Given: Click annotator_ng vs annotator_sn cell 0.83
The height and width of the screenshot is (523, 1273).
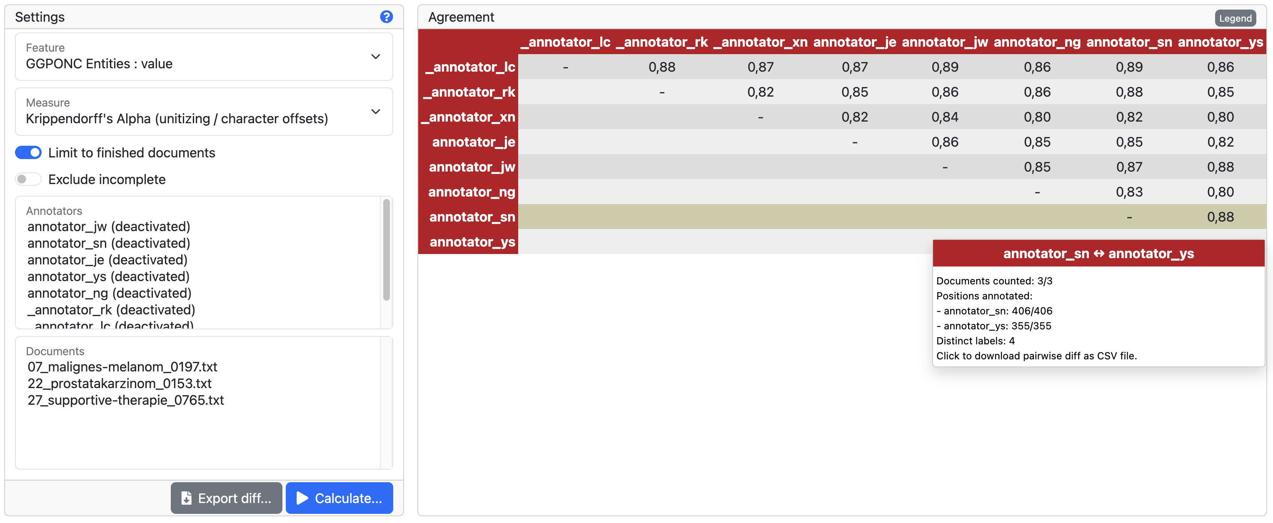Looking at the screenshot, I should (1128, 192).
